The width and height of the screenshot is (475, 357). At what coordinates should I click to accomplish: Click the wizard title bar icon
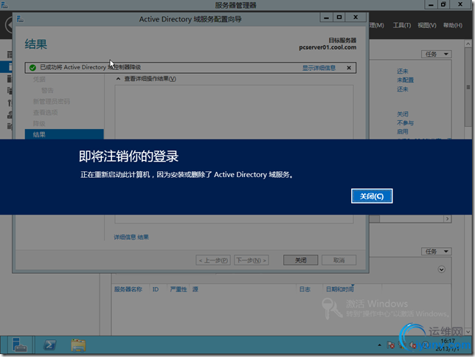click(21, 19)
